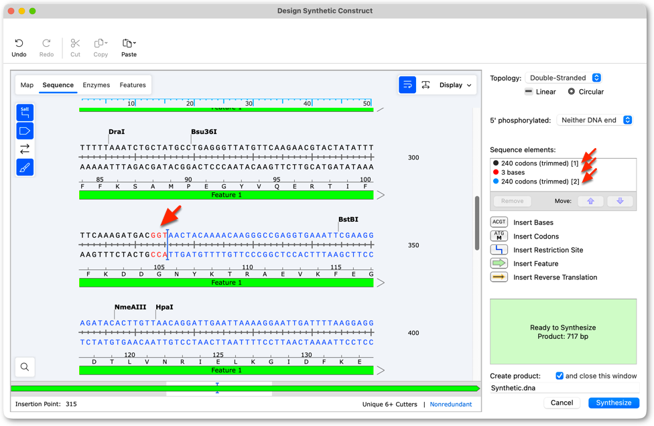Uncheck 'and close this window' checkbox
This screenshot has height=426, width=654.
560,376
